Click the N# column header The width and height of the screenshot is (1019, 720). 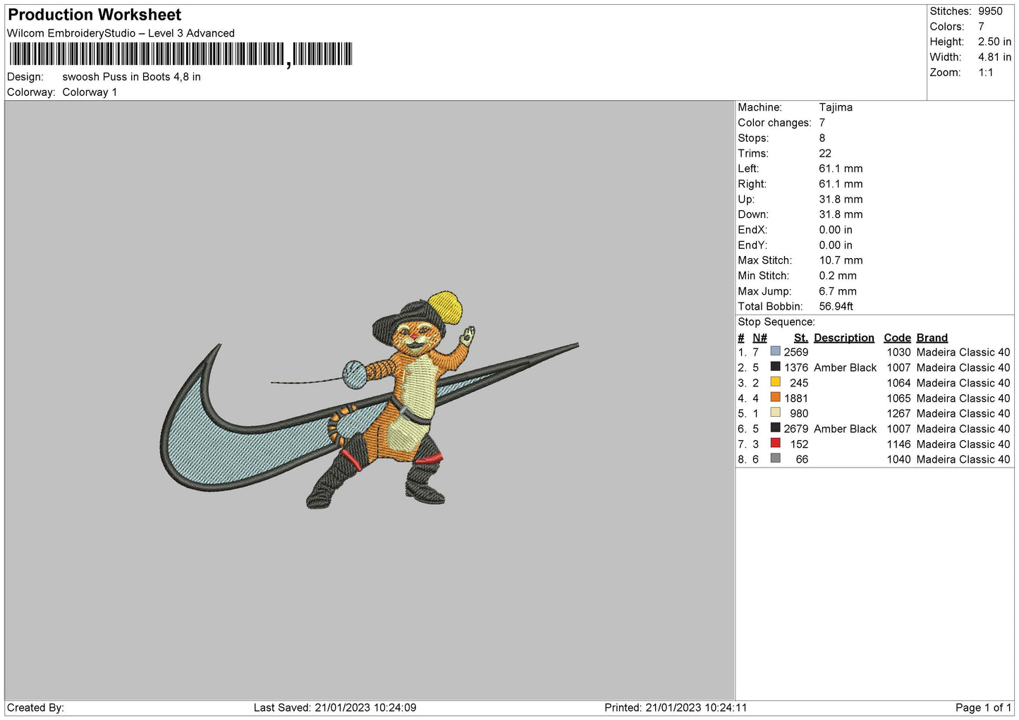tap(759, 338)
